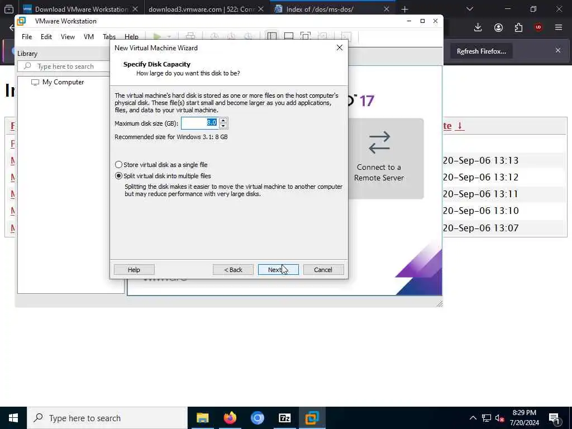Click the thumbnail bar toolbar icon
This screenshot has height=429, width=572.
(289, 36)
